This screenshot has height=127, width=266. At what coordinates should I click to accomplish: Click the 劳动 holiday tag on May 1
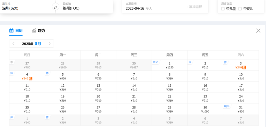click(x=155, y=62)
